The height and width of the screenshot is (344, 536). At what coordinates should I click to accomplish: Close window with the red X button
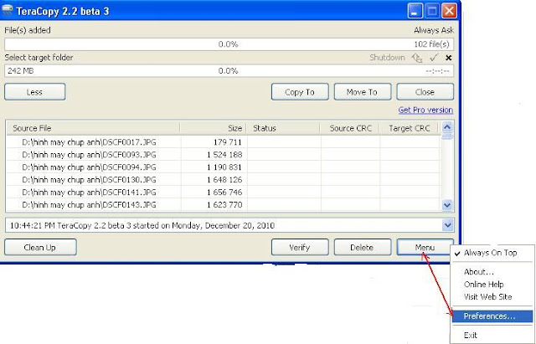449,11
